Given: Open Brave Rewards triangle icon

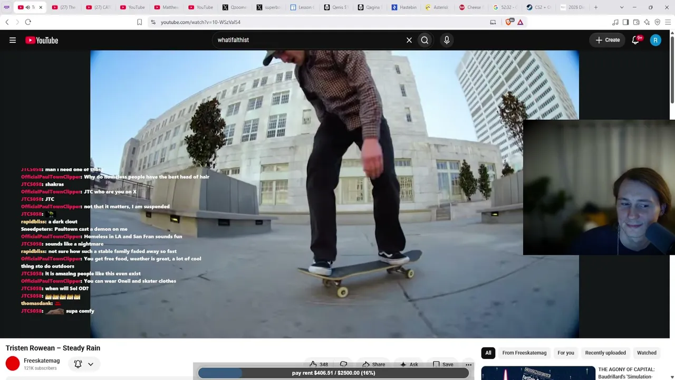Looking at the screenshot, I should click(x=520, y=22).
